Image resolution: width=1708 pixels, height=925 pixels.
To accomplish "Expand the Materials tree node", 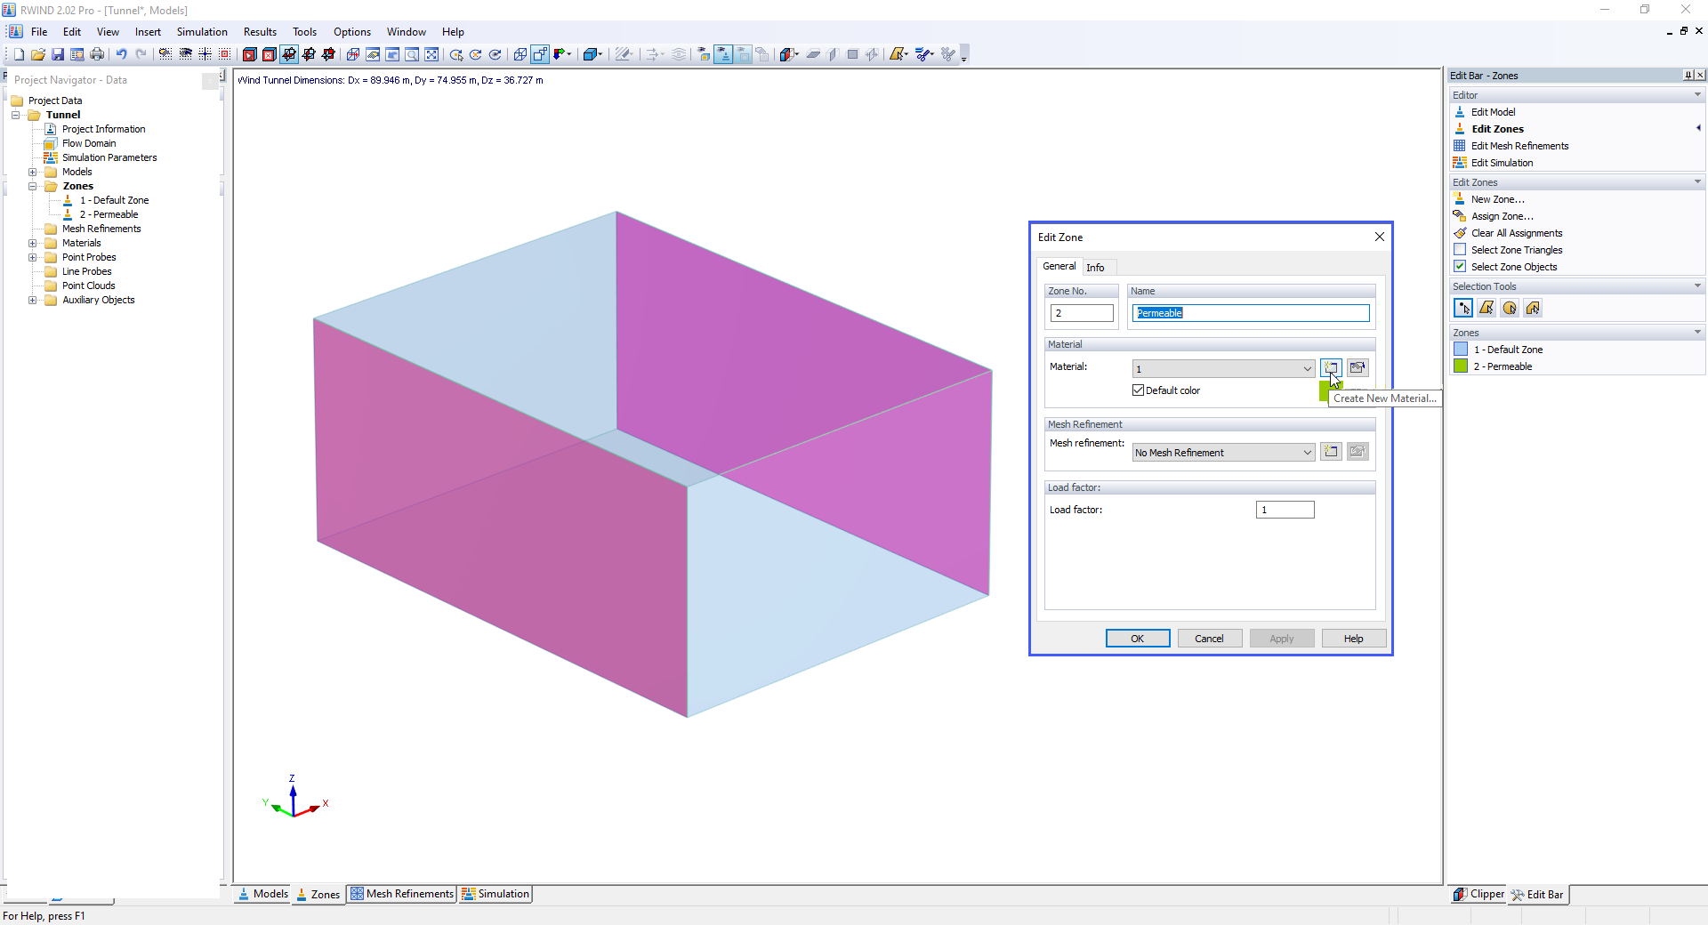I will coord(33,243).
